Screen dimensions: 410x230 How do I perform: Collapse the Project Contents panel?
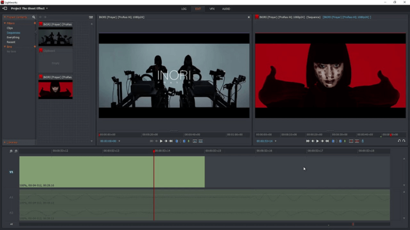pos(5,17)
